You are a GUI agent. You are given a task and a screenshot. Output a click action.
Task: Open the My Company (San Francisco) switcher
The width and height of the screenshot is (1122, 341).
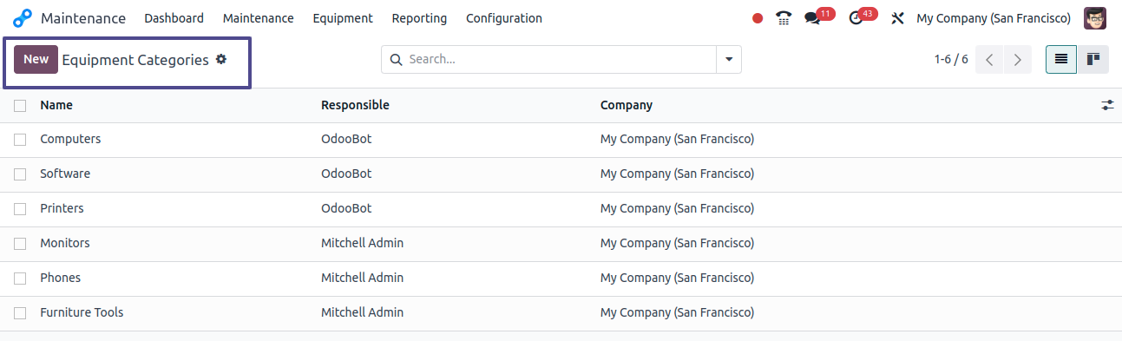[x=994, y=18]
